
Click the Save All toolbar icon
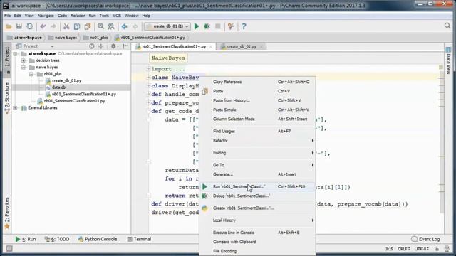point(19,27)
